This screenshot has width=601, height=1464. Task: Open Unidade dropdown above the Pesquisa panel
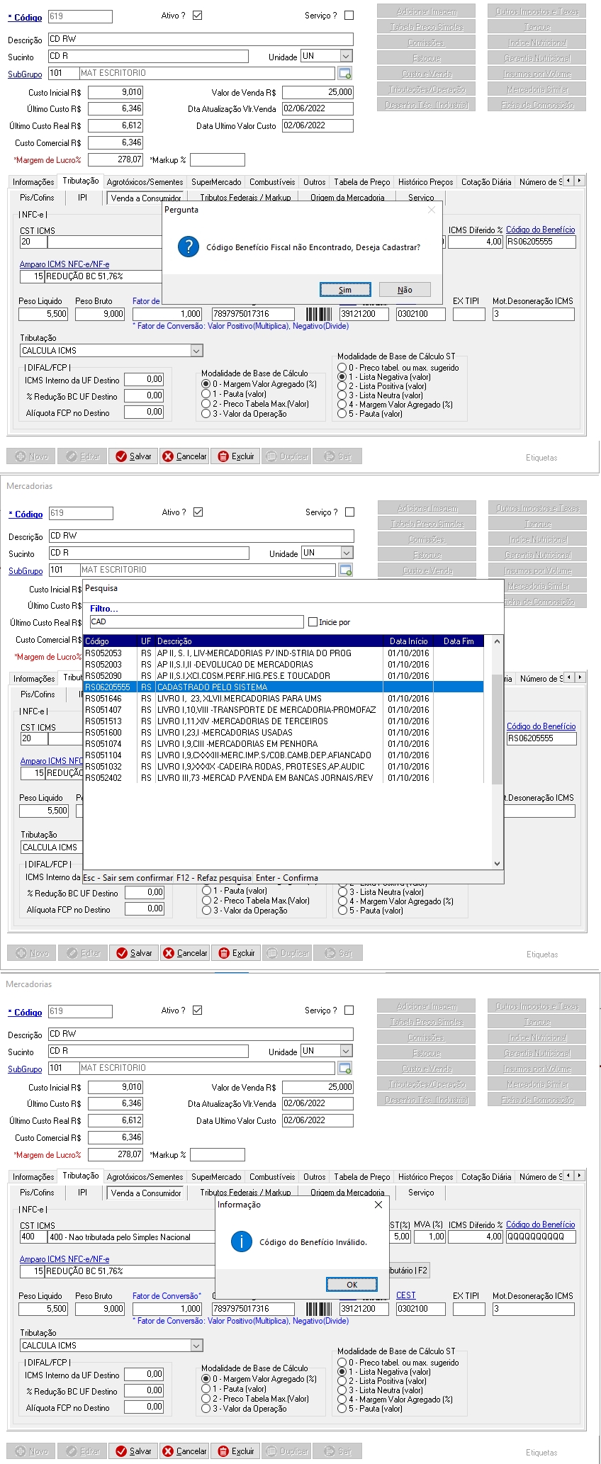pos(347,553)
